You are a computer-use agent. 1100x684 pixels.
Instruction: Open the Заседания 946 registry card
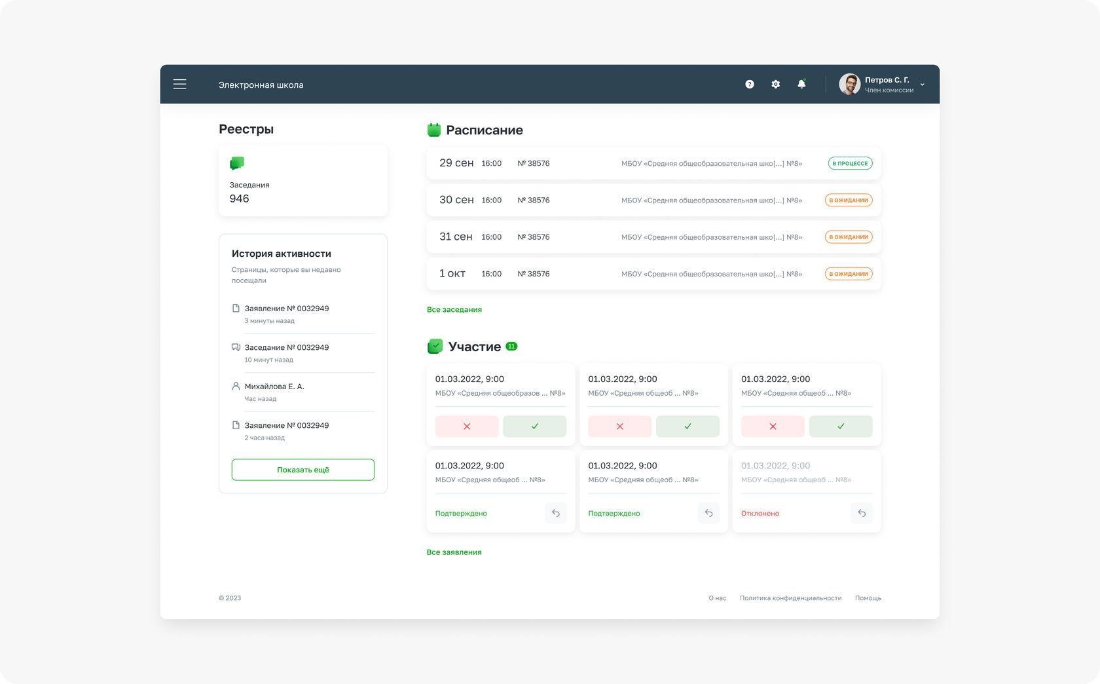(303, 180)
